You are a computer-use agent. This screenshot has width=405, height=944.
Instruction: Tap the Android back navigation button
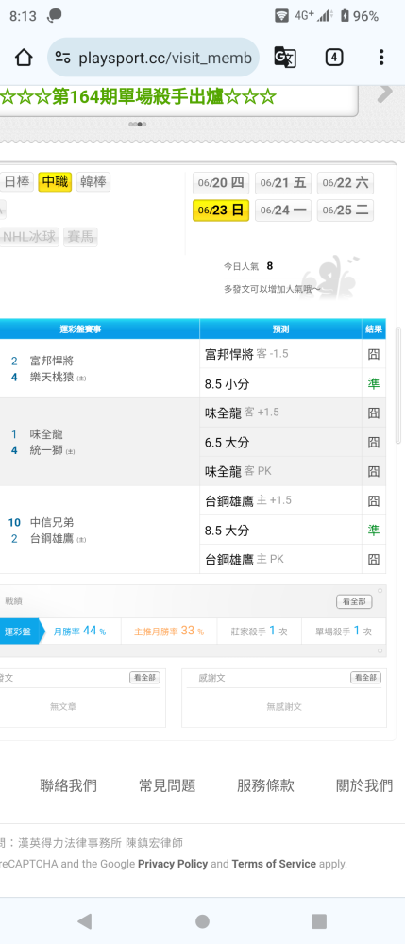coord(85,920)
